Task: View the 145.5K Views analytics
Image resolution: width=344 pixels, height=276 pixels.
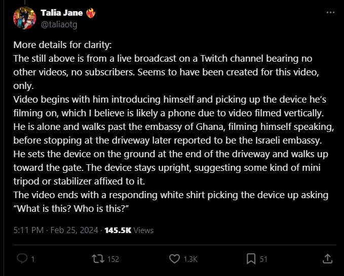Action: click(129, 231)
